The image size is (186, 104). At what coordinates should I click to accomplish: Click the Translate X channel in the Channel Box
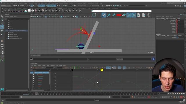[x=173, y=21]
